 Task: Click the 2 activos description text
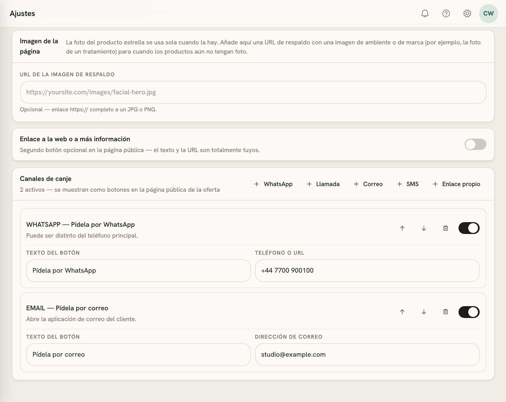pyautogui.click(x=120, y=190)
